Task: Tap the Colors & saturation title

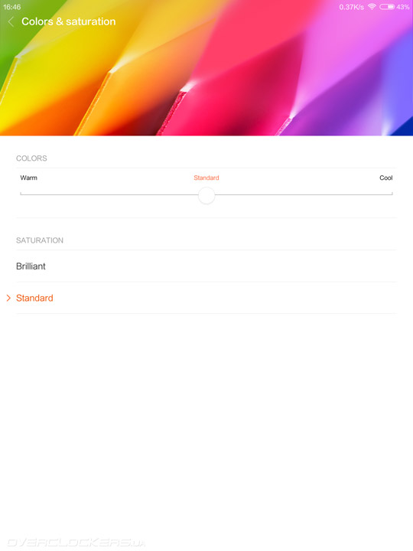Action: point(69,21)
